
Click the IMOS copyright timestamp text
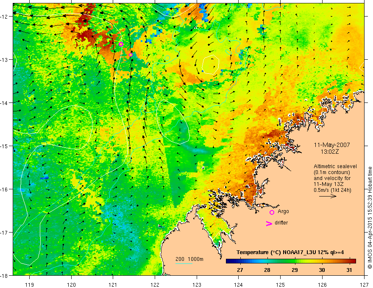tap(370, 218)
